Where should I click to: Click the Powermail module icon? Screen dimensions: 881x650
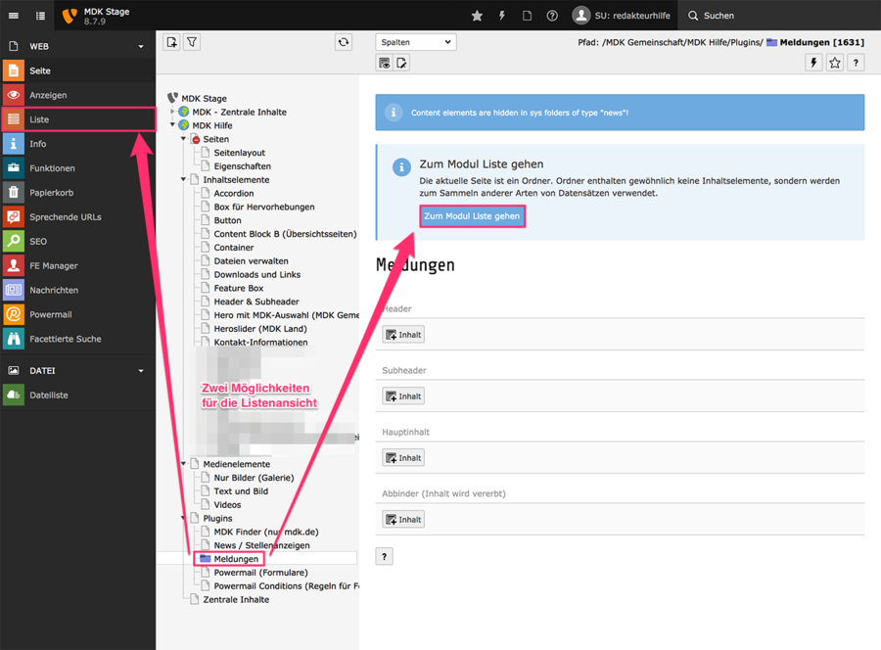coord(14,314)
